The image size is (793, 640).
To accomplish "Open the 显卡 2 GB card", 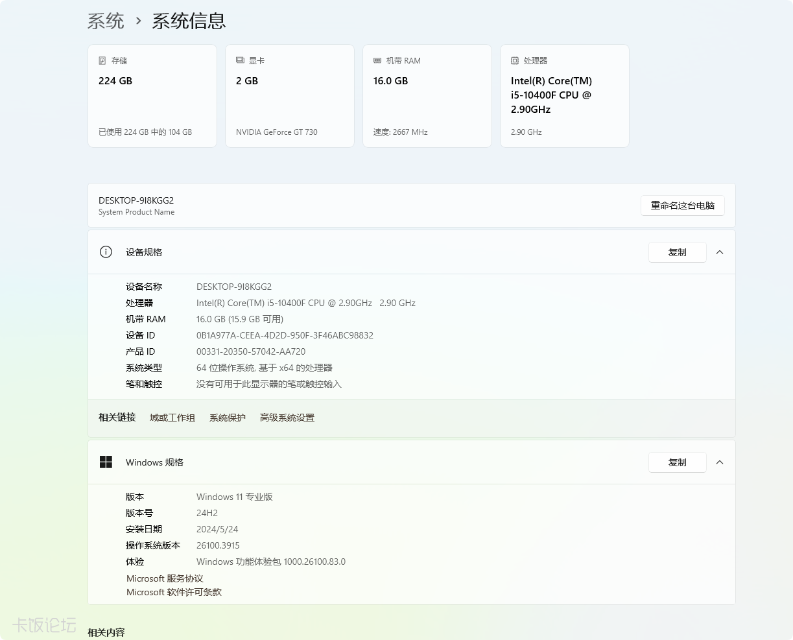I will point(290,96).
